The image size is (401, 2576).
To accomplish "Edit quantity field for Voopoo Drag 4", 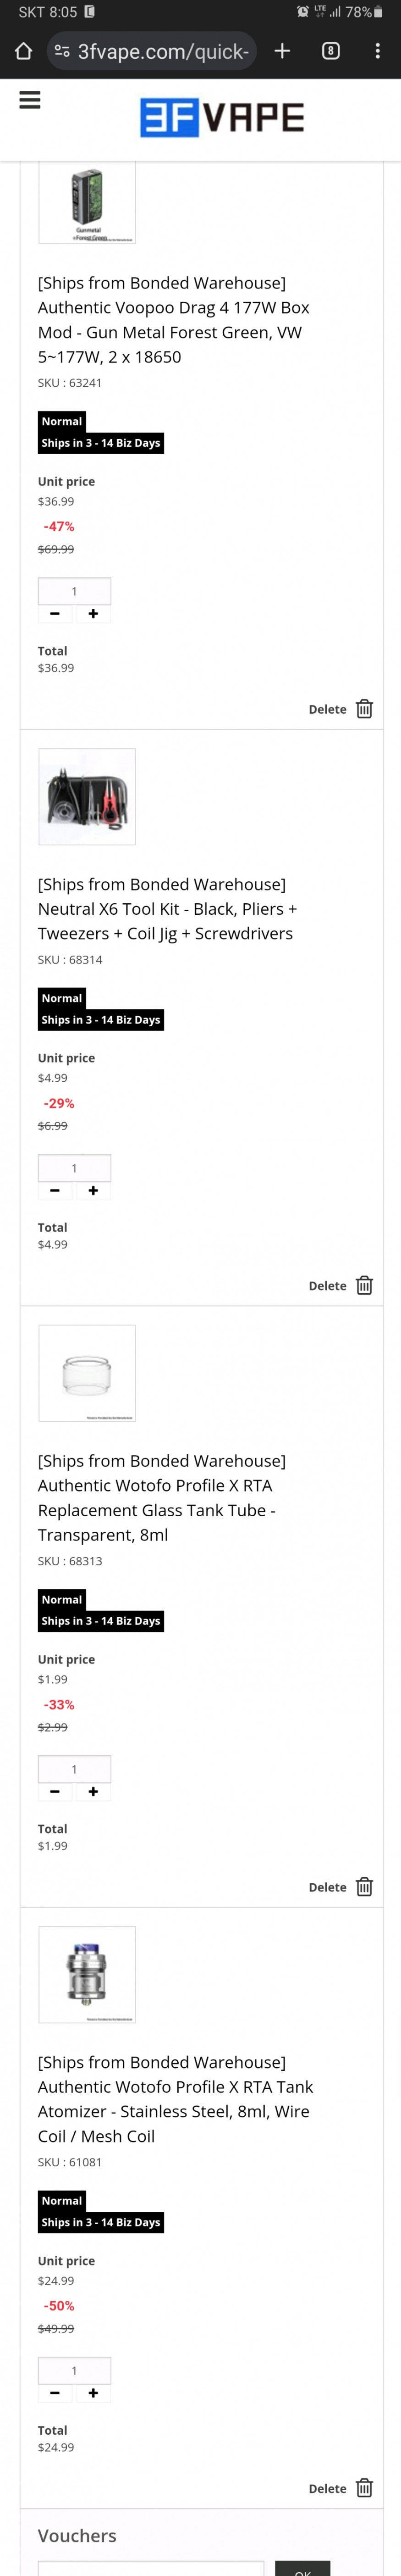I will click(74, 591).
